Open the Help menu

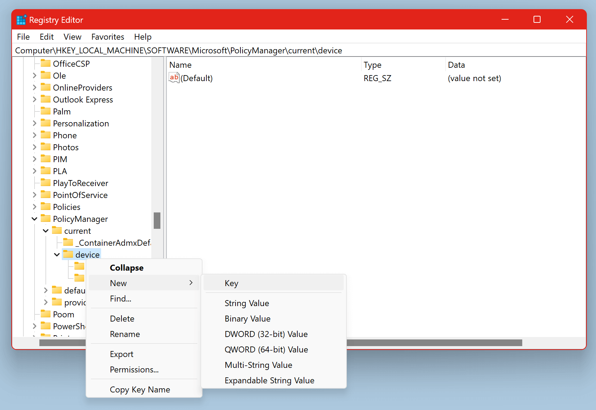coord(143,37)
